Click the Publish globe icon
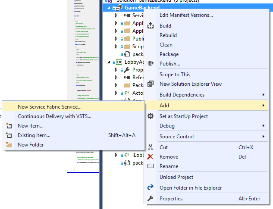 click(151, 64)
